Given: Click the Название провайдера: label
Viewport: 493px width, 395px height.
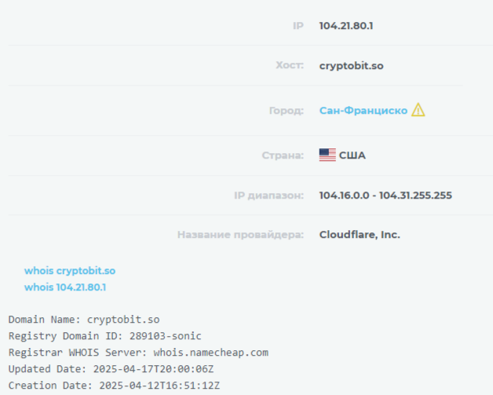Looking at the screenshot, I should click(240, 235).
